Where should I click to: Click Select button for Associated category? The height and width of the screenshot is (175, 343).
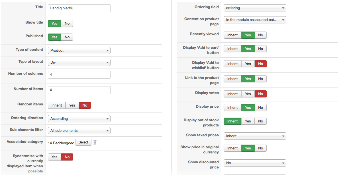tap(83, 142)
